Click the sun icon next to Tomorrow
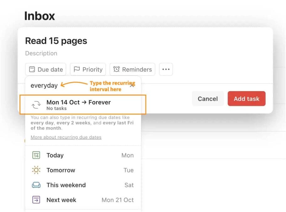 click(x=36, y=170)
